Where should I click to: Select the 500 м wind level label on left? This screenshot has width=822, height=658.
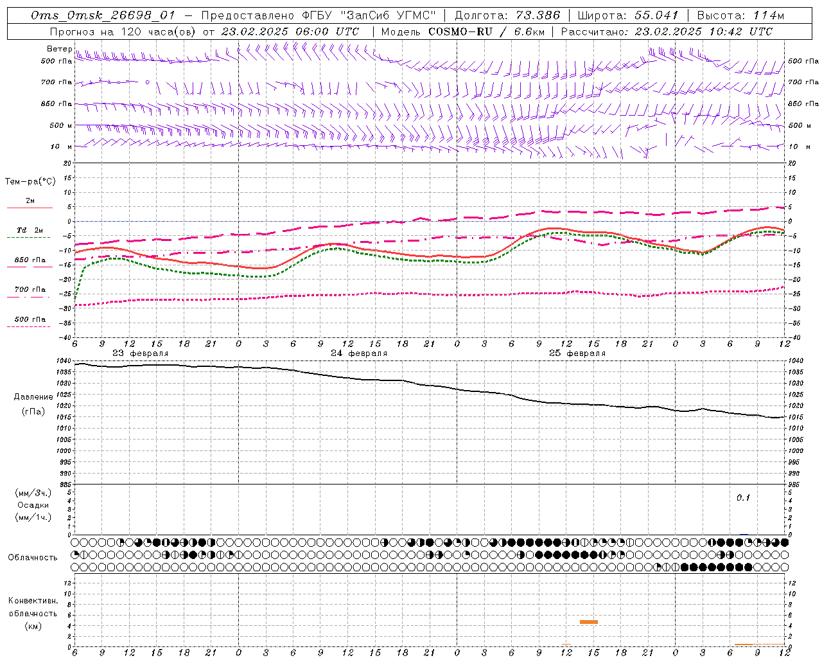[60, 125]
